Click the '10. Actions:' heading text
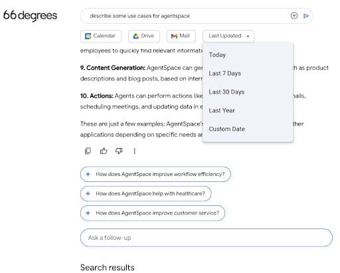Viewport: 340px width, 273px height. point(97,96)
